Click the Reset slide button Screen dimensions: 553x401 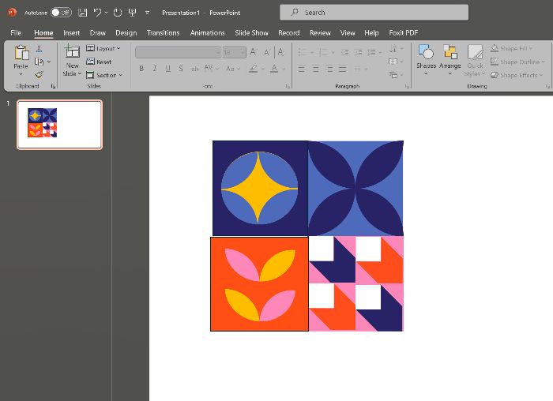coord(99,62)
